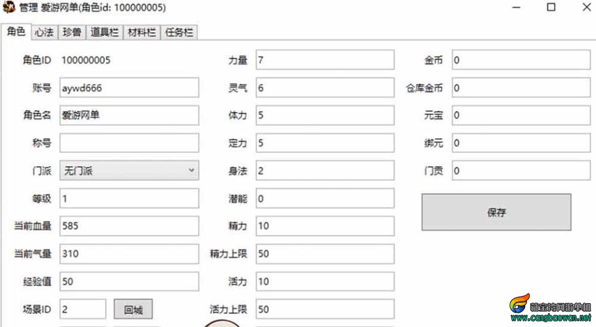This screenshot has height=327, width=596.
Task: Click the 精力 field showing 10
Action: click(325, 226)
